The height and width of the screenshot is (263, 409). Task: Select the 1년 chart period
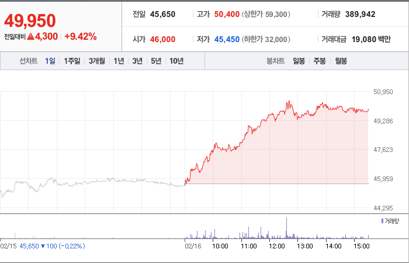(x=119, y=61)
